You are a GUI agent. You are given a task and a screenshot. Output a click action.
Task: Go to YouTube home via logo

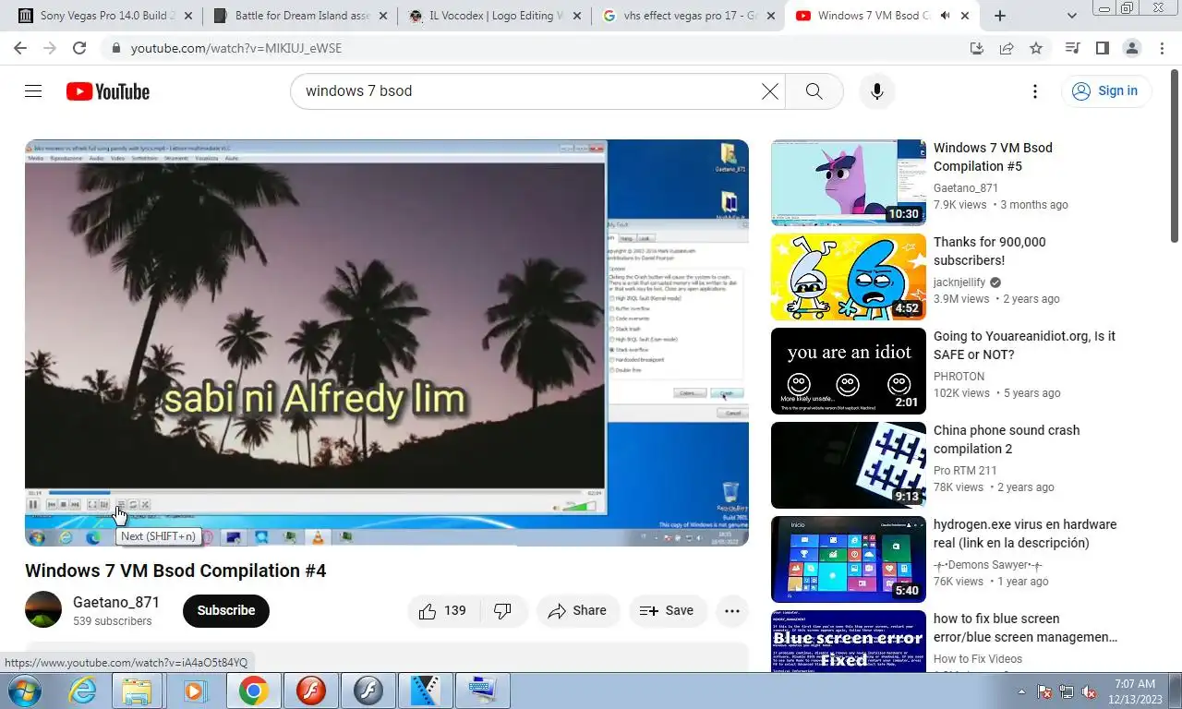108,91
